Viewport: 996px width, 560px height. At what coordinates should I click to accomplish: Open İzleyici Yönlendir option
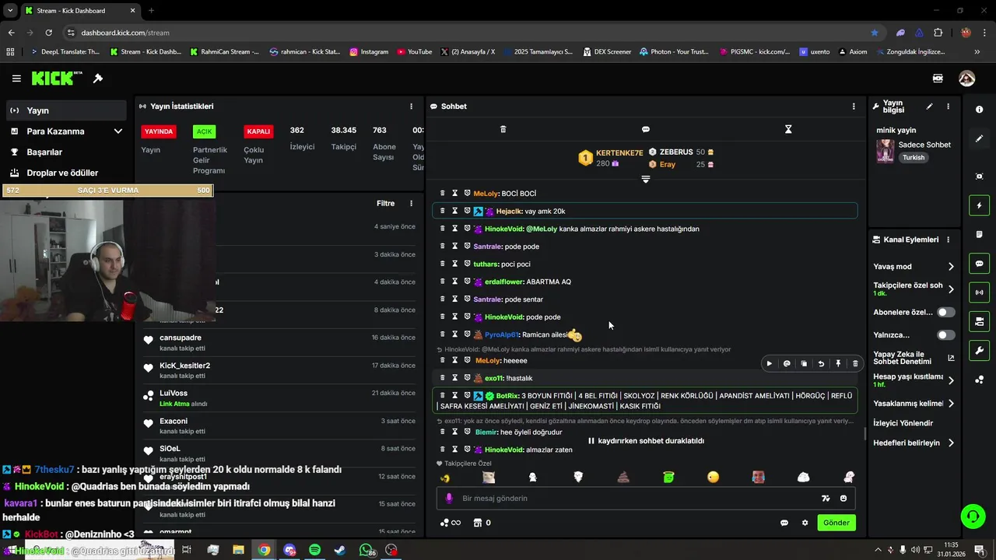pos(903,423)
